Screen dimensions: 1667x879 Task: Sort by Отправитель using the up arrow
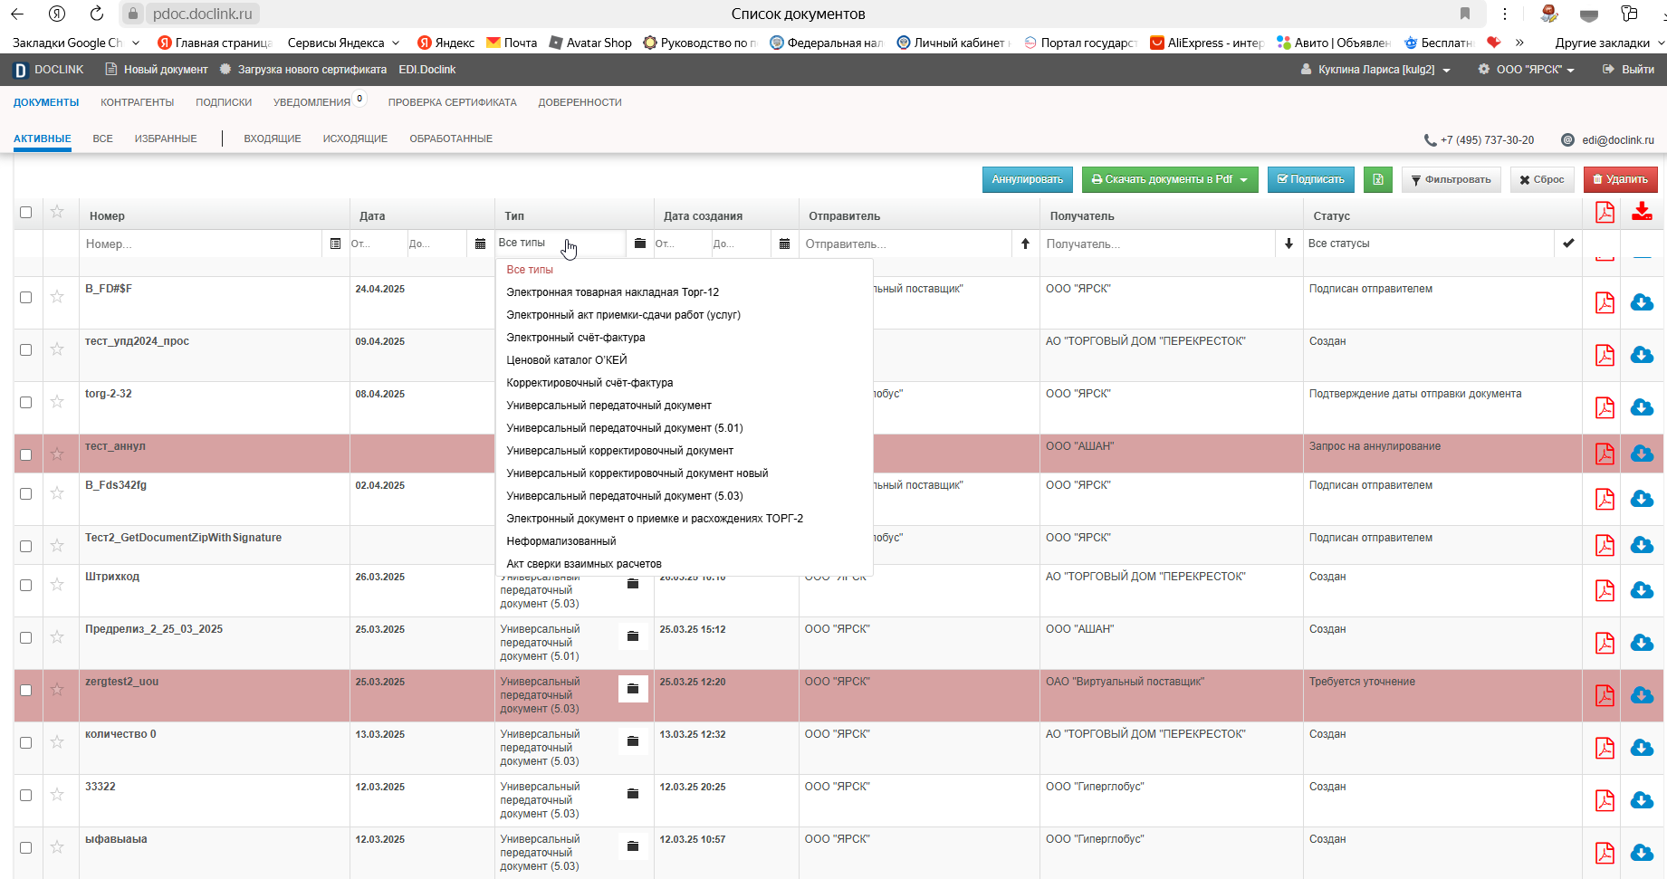[1025, 244]
